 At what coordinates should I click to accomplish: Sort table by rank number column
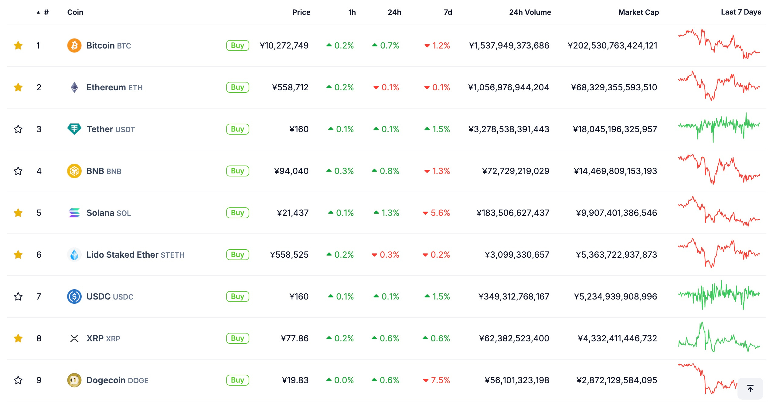[46, 12]
